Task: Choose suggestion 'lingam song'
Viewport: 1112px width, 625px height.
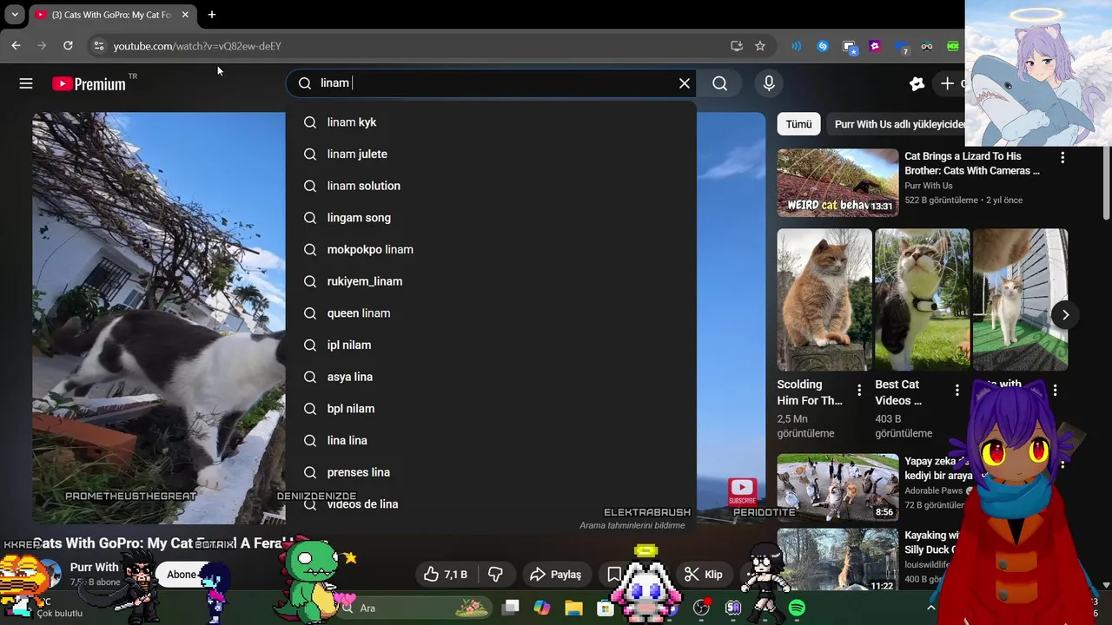Action: (491, 218)
